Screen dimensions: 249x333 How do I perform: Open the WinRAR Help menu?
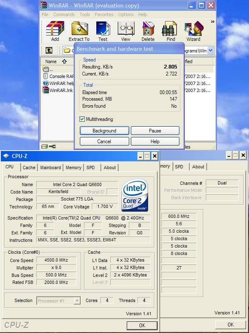(x=143, y=14)
